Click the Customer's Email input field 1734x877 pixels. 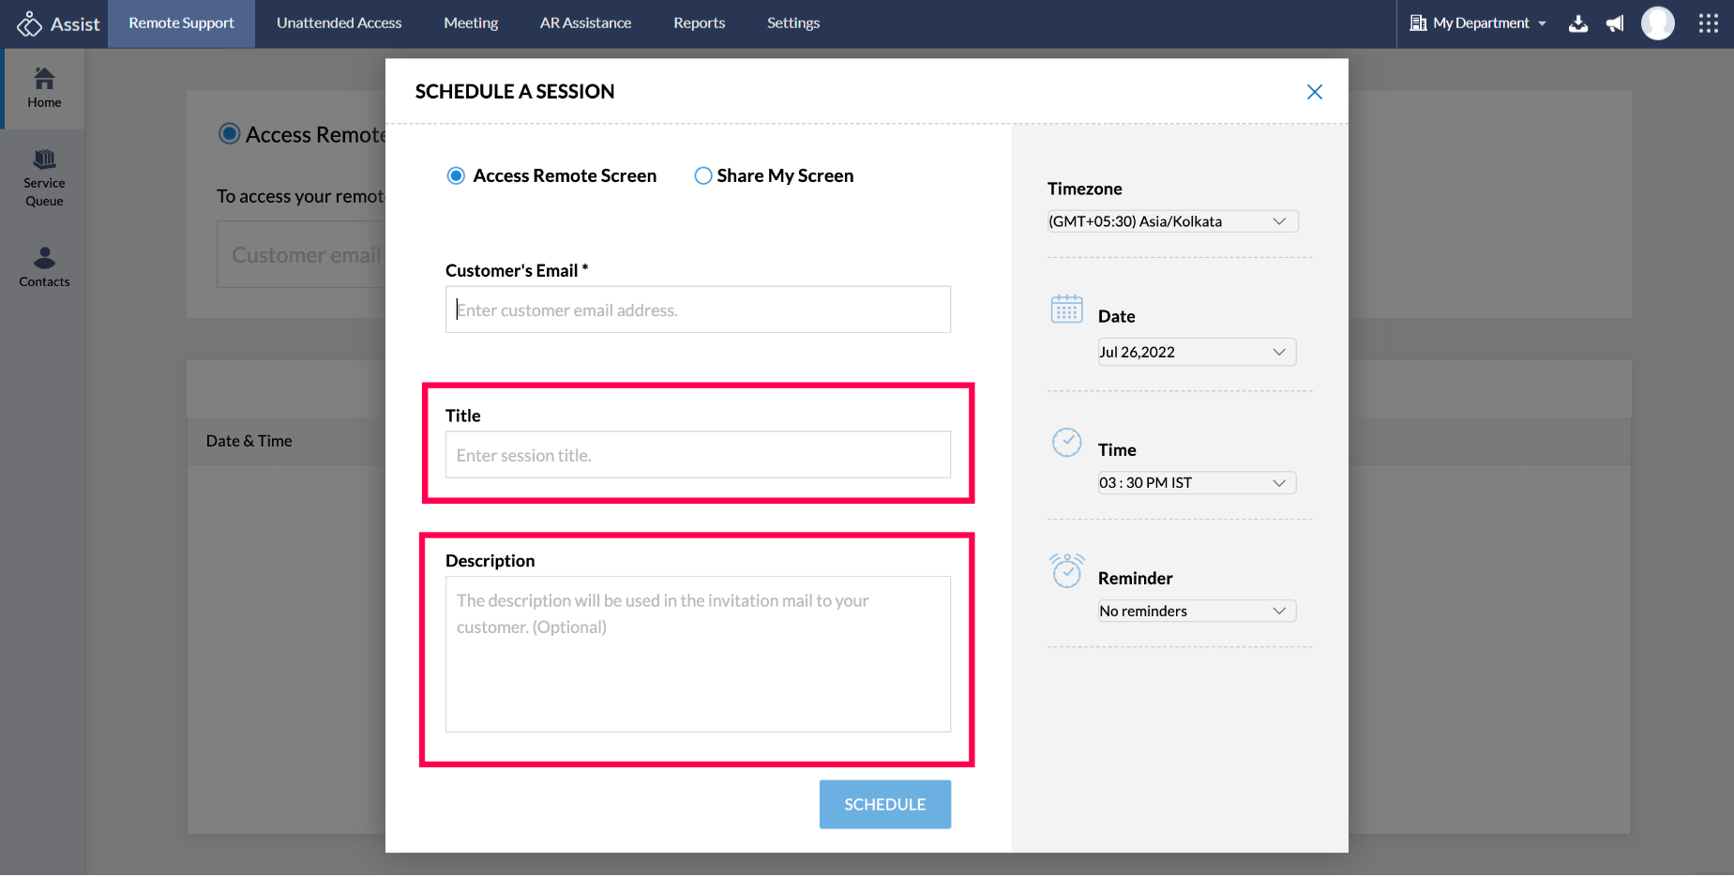698,310
